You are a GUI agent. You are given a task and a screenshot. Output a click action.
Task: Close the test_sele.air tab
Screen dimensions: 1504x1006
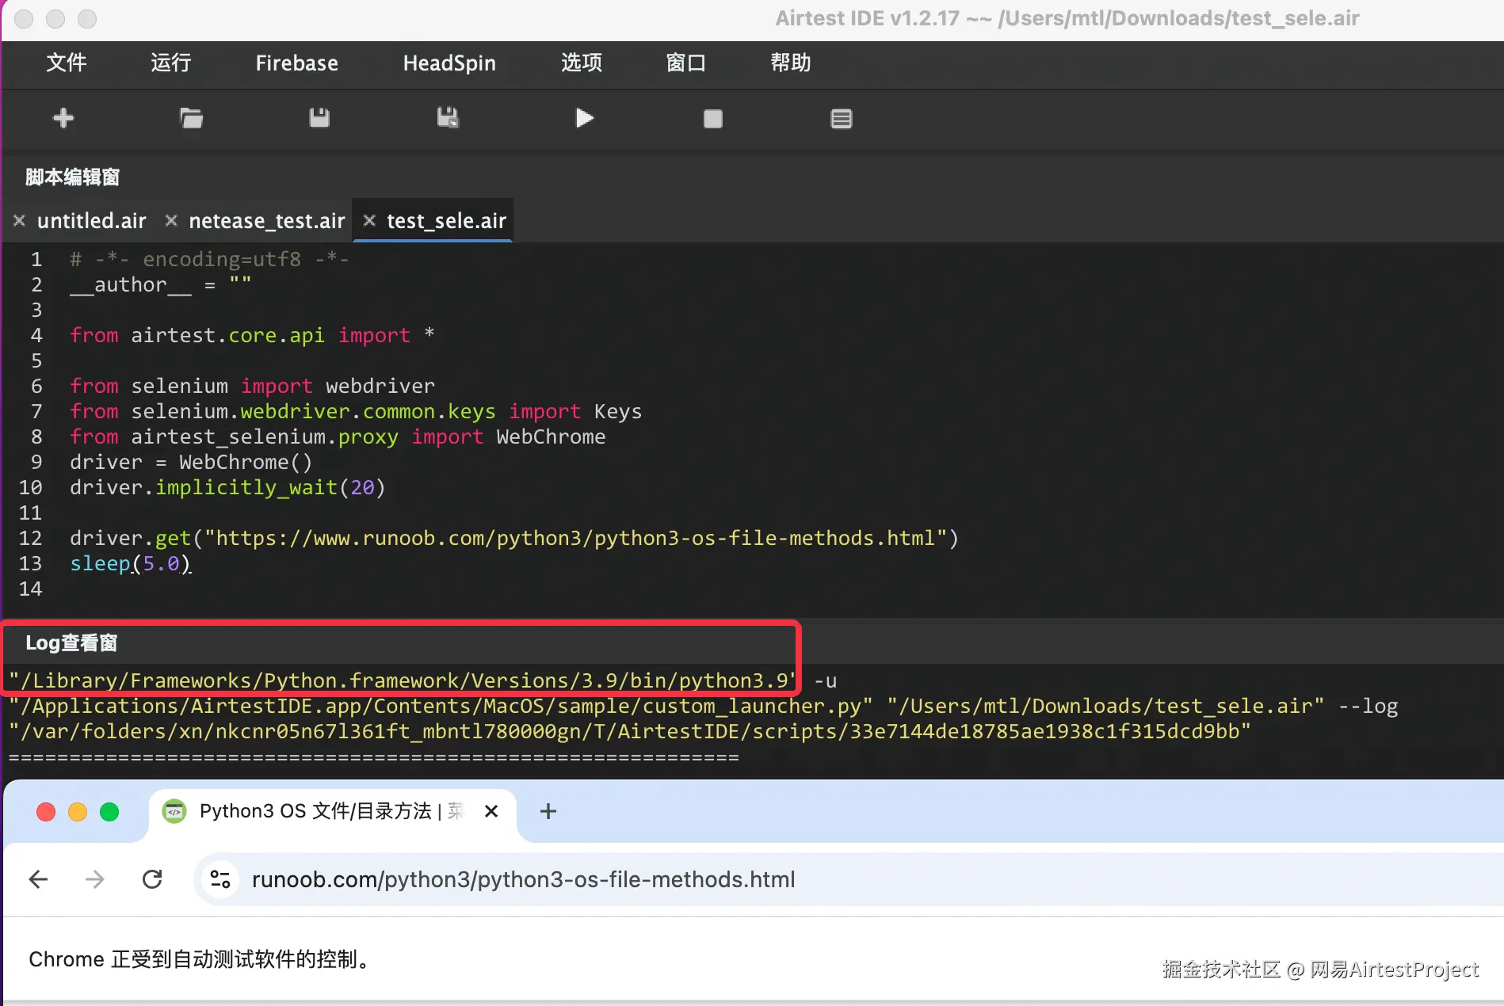pos(369,220)
